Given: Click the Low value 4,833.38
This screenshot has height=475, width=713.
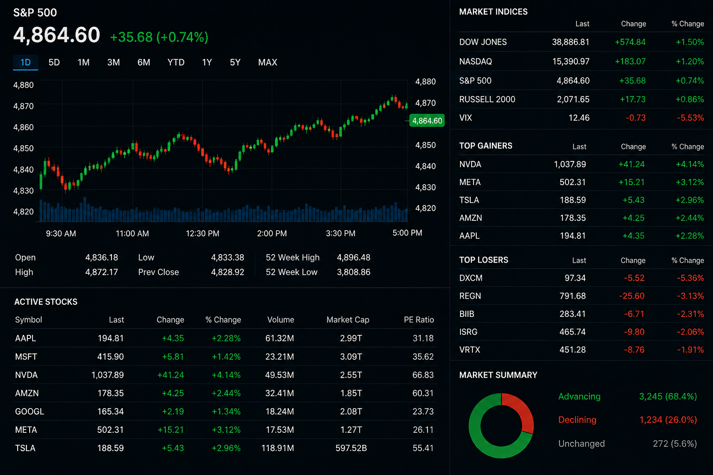Looking at the screenshot, I should tap(227, 257).
